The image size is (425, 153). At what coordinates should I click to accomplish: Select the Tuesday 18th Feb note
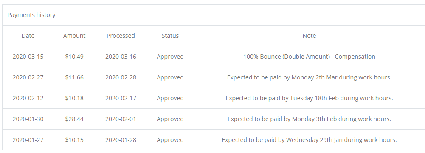[x=309, y=98]
